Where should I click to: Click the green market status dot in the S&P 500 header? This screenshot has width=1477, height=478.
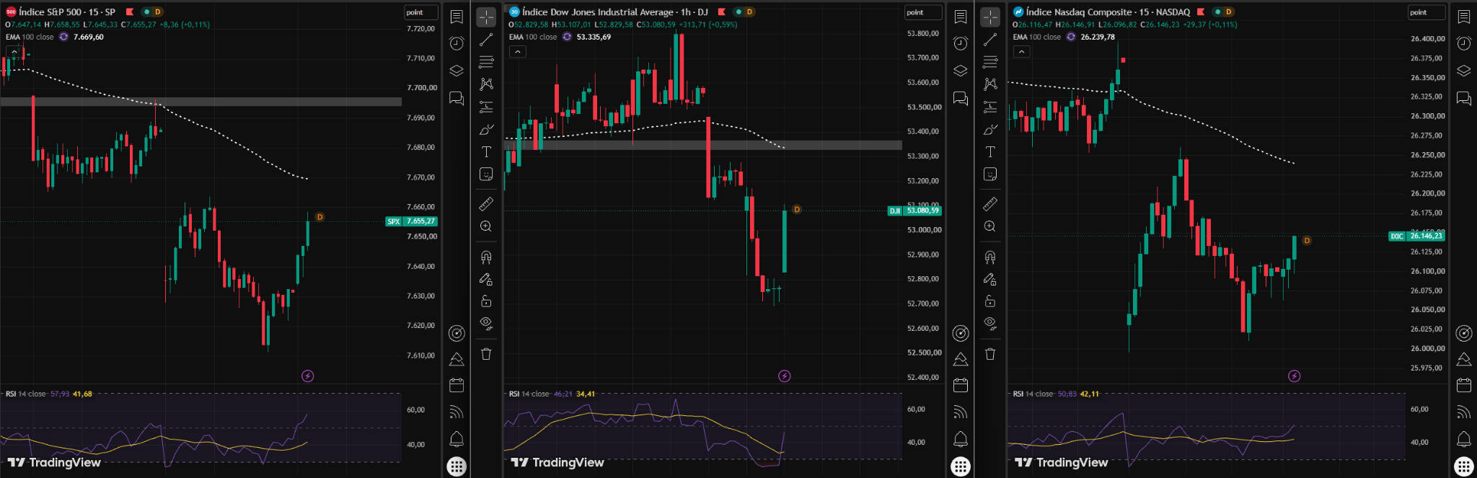pyautogui.click(x=146, y=12)
